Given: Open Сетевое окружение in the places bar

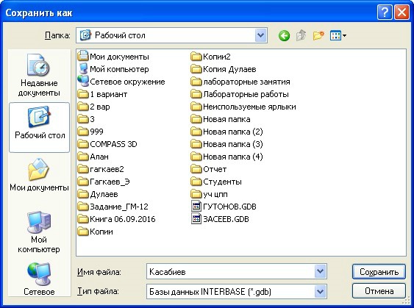Looking at the screenshot, I should (39, 279).
